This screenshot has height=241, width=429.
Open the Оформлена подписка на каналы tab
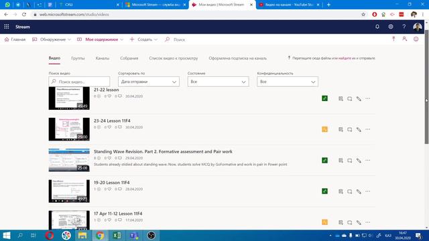(x=237, y=58)
